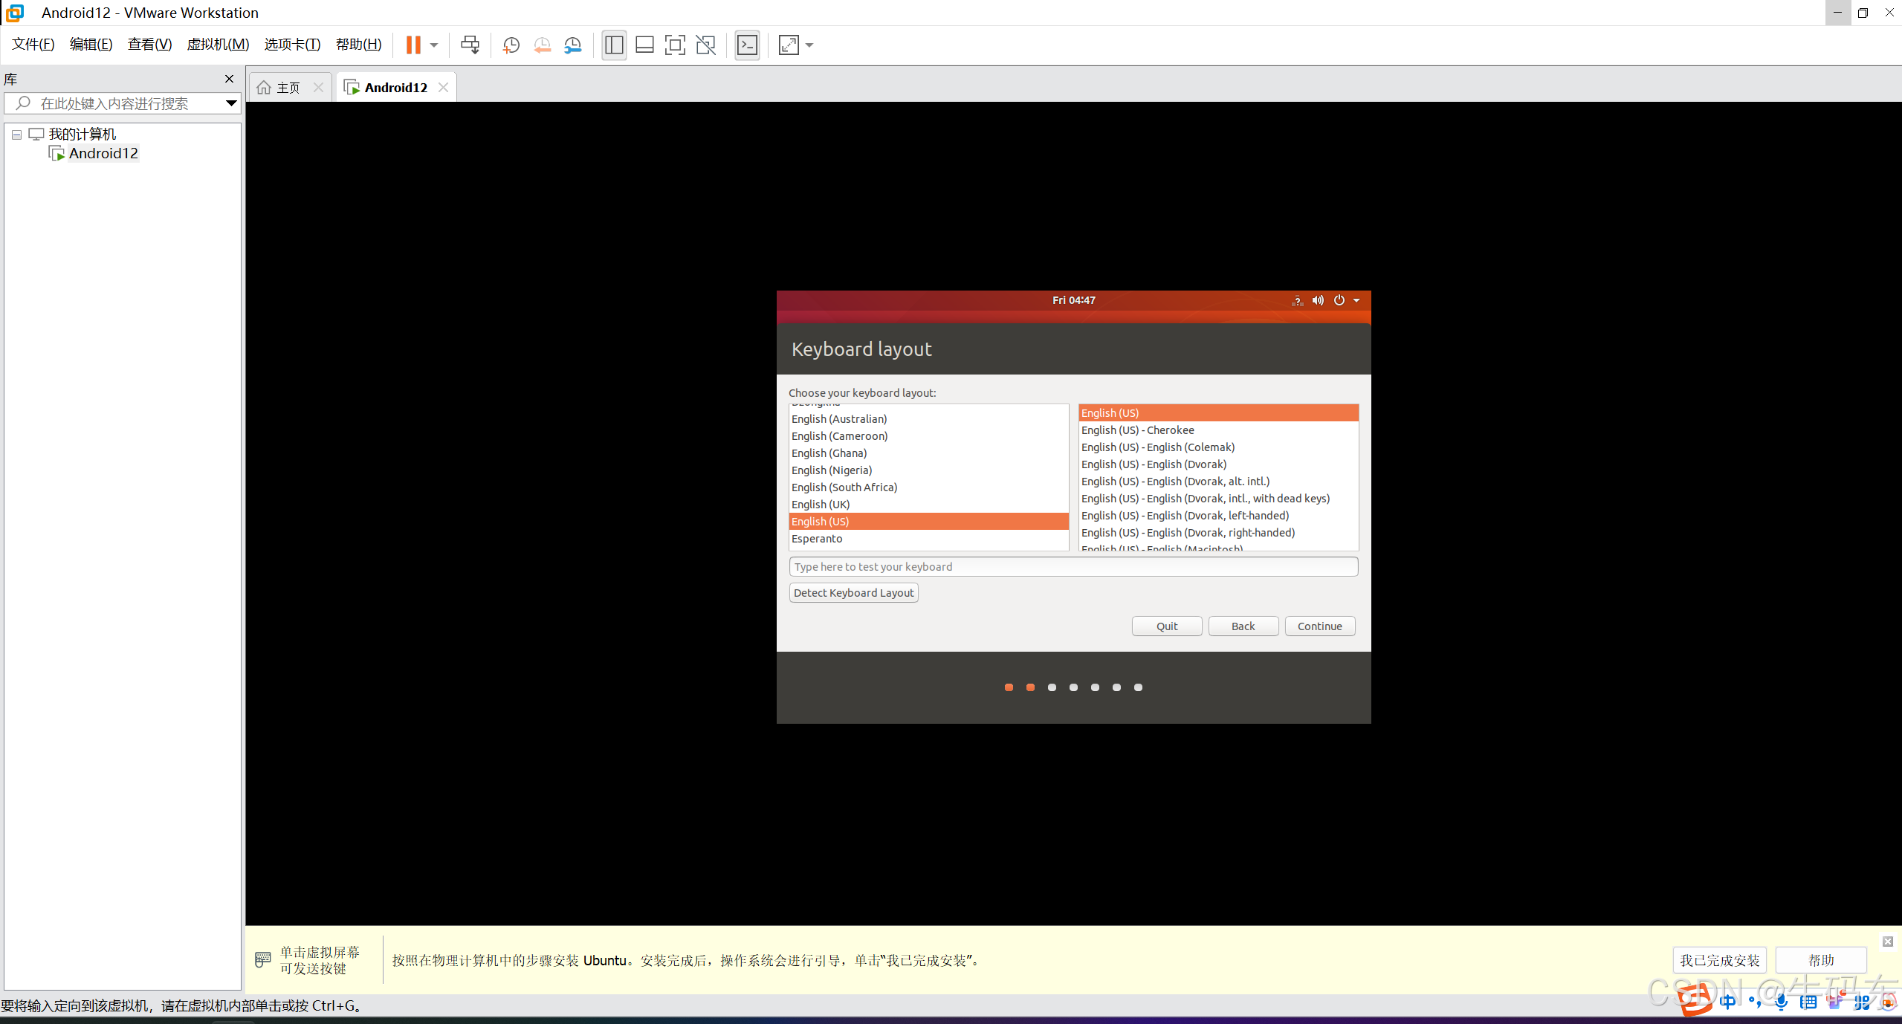Click Detect Keyboard Layout button

853,593
